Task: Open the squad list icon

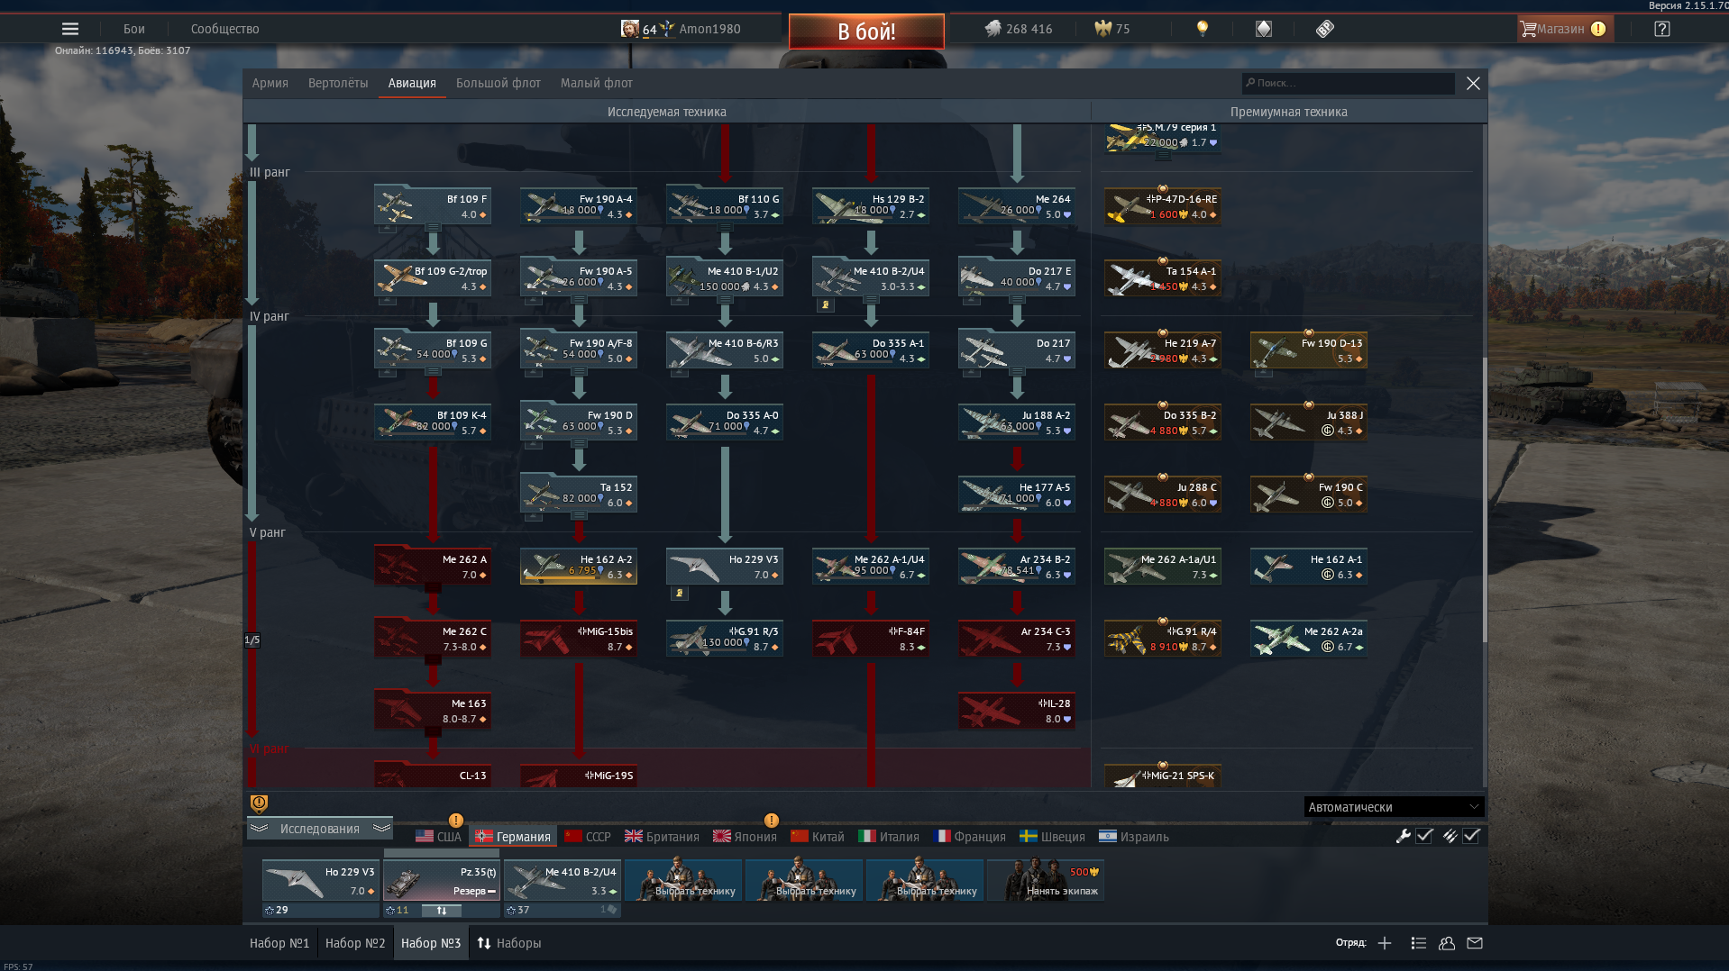Action: click(x=1418, y=943)
